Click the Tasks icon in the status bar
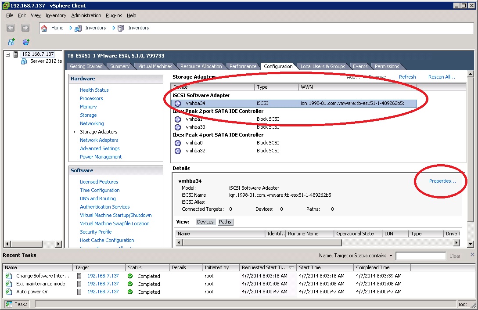 coord(10,304)
